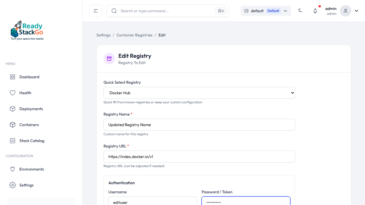Open Dashboard from the sidebar menu
The image size is (365, 205).
[29, 77]
